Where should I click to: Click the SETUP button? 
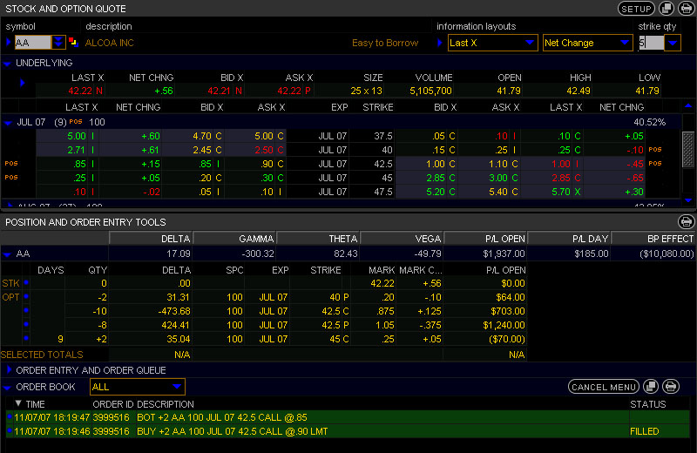pos(636,9)
